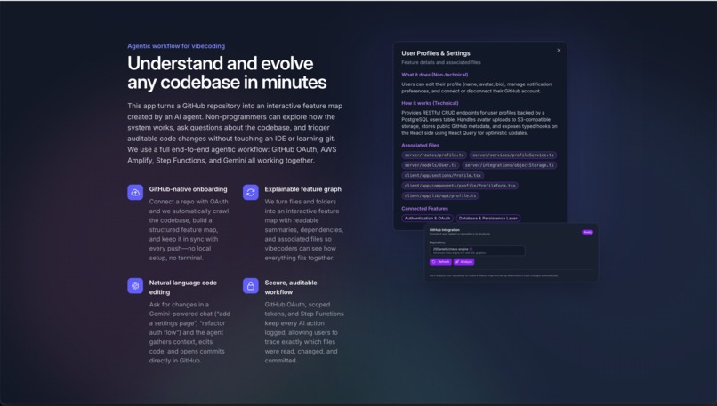This screenshot has height=406, width=717.
Task: Click the server/routes/profile.ts file chip
Action: pyautogui.click(x=434, y=155)
